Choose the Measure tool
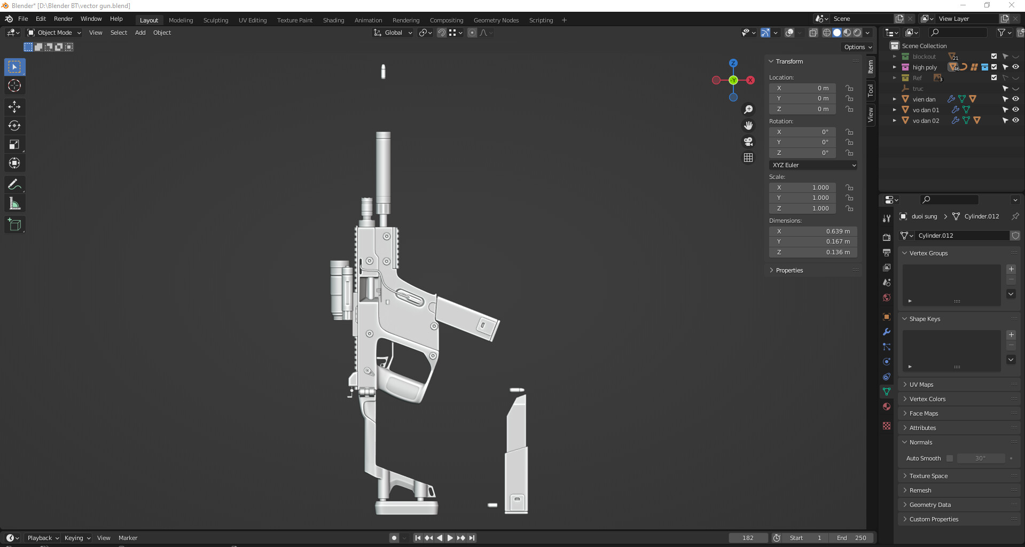1025x547 pixels. tap(14, 204)
